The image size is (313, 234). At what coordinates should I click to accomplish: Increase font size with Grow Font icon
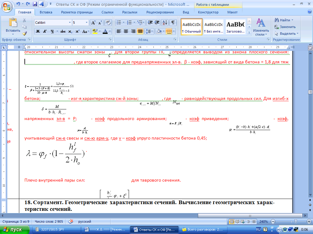(x=93, y=23)
